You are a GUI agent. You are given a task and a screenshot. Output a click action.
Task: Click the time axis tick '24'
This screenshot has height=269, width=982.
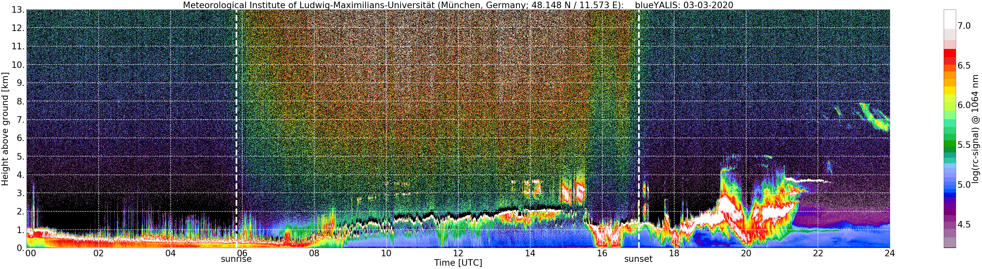pyautogui.click(x=890, y=253)
